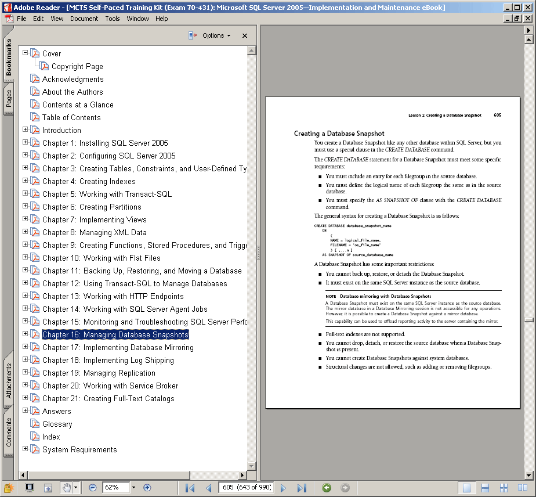The width and height of the screenshot is (536, 497).
Task: Open the Acknowledgments bookmark
Action: tap(73, 79)
